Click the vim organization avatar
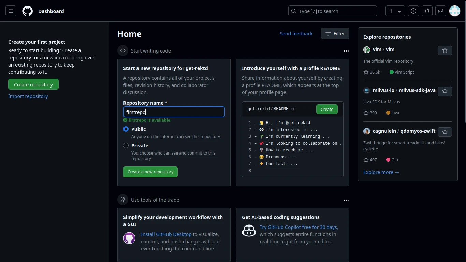This screenshot has width=466, height=262. tap(366, 50)
